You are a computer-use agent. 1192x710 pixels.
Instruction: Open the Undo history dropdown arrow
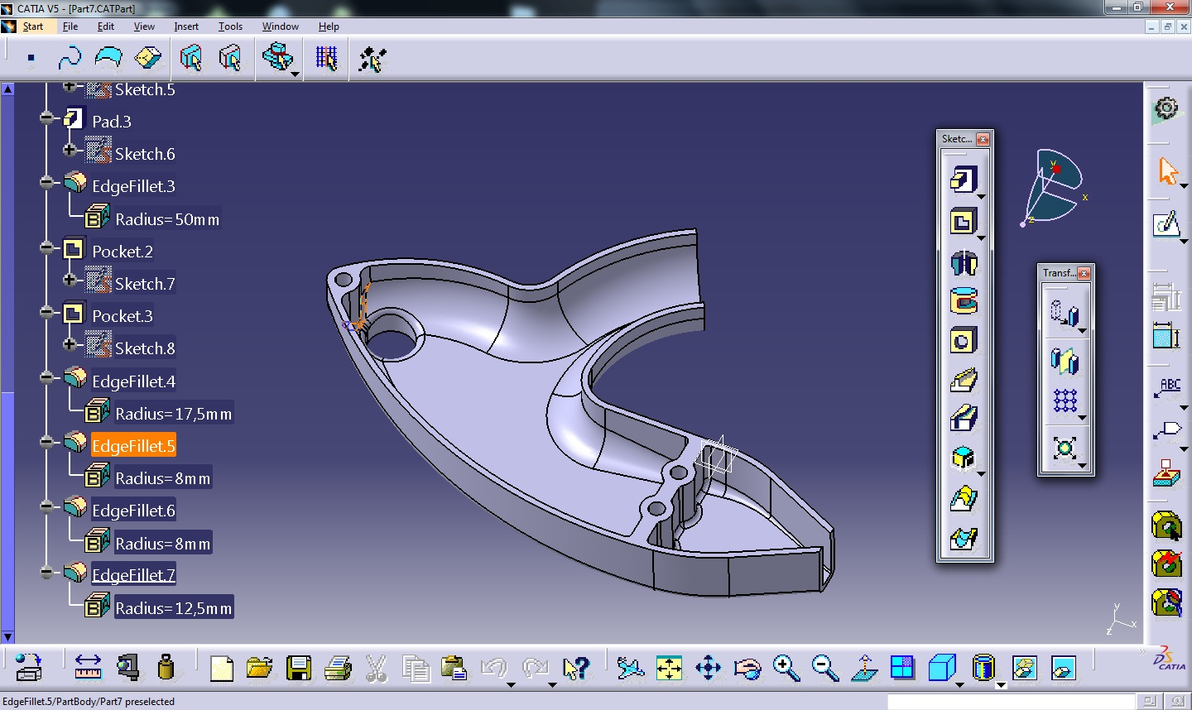[x=511, y=684]
